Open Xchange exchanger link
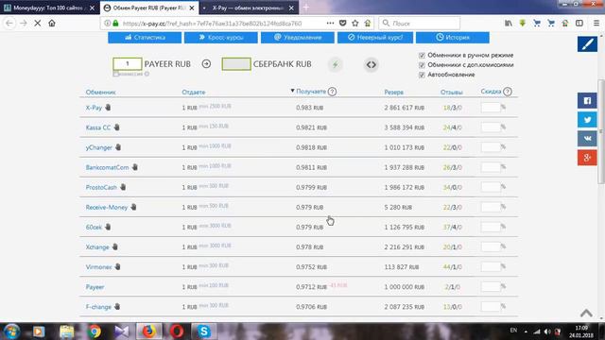The width and height of the screenshot is (605, 340). (97, 247)
